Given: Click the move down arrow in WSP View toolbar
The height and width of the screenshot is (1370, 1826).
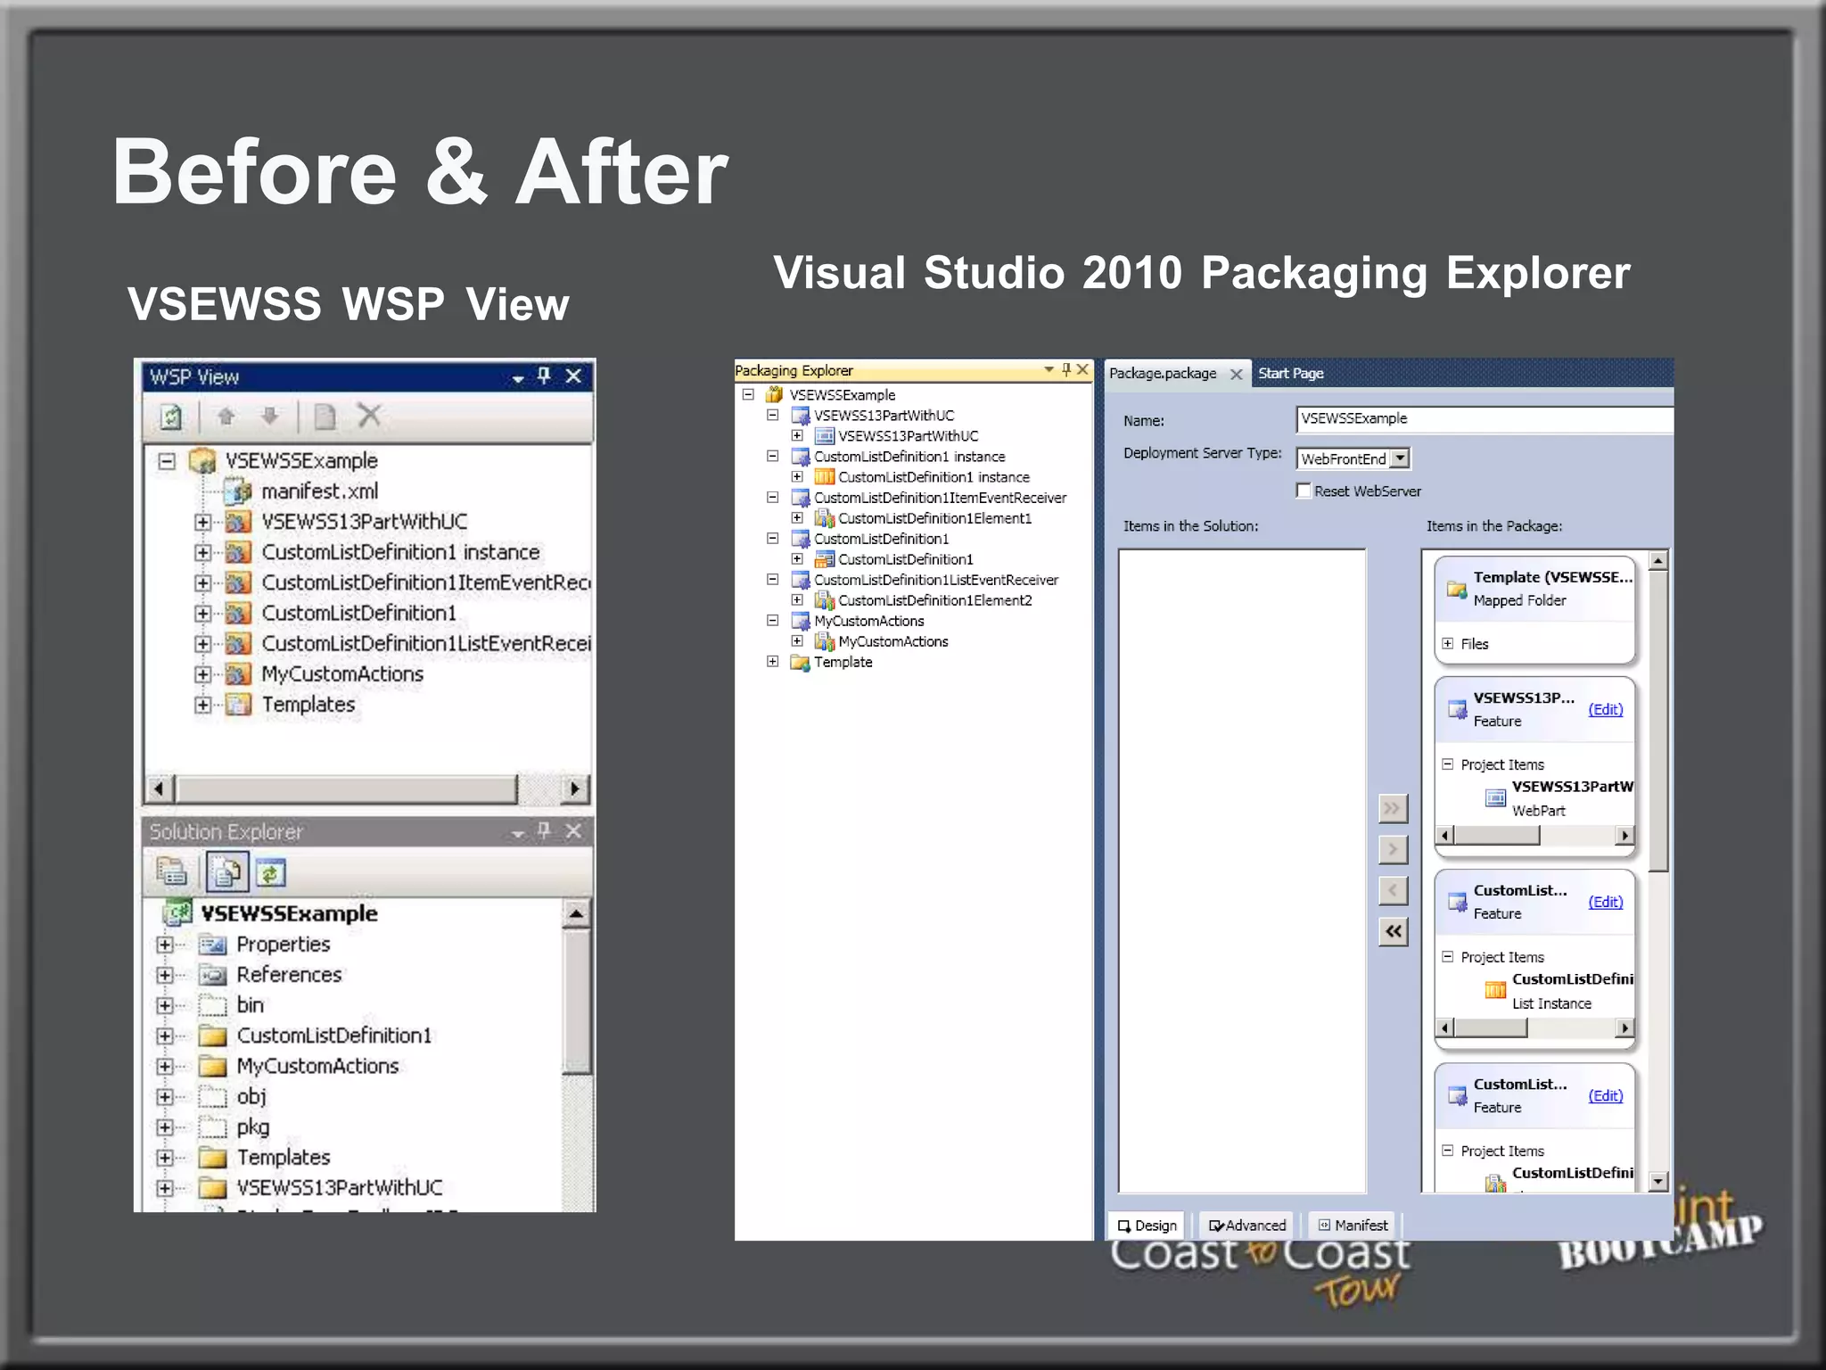Looking at the screenshot, I should (269, 416).
